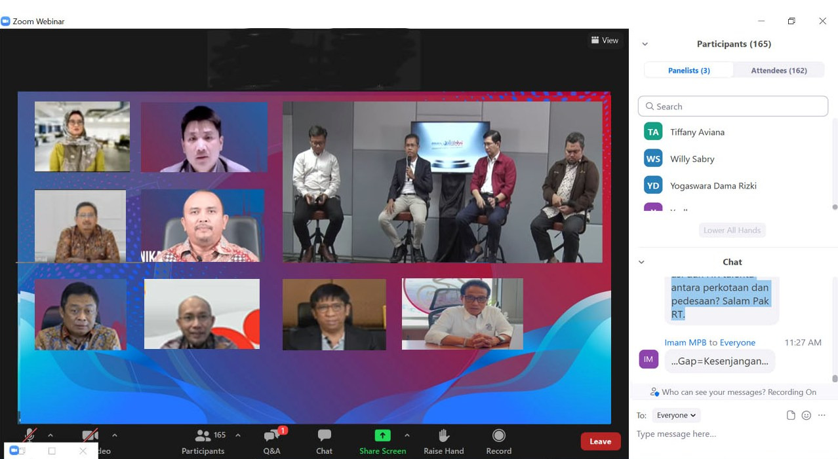Open the emoji picker in chat
Image resolution: width=838 pixels, height=459 pixels.
(807, 415)
